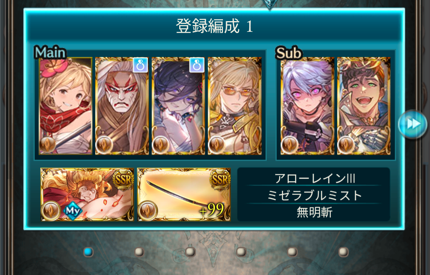Click element emblem on blonde main character
Image resolution: width=430 pixels, height=275 pixels.
tap(47, 145)
